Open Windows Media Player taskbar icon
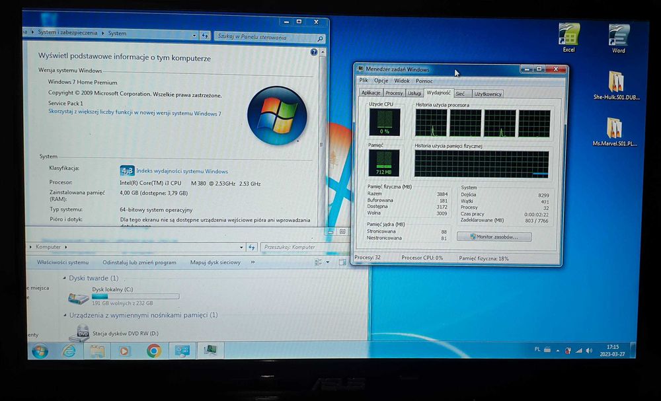 (x=125, y=350)
